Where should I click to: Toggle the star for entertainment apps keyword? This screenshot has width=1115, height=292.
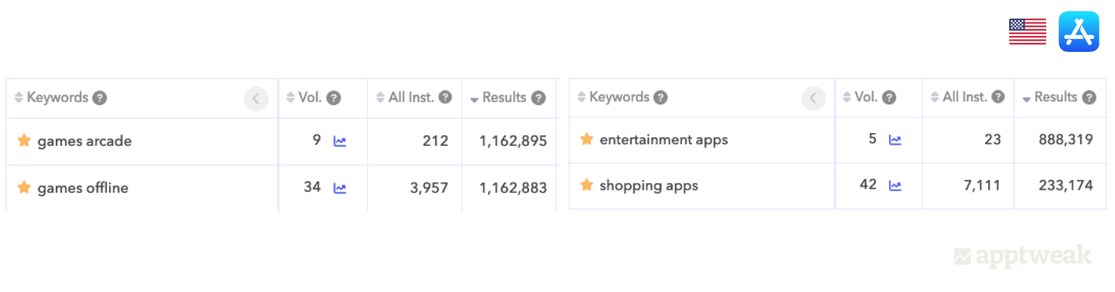pyautogui.click(x=587, y=139)
